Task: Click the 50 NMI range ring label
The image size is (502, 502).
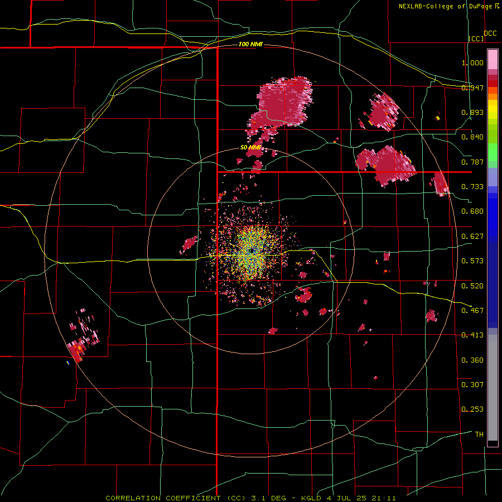Action: tap(250, 148)
